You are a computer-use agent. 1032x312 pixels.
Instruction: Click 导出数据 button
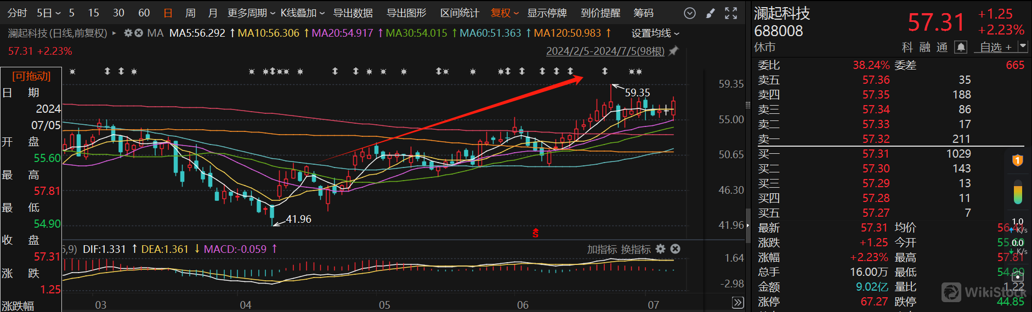click(353, 13)
